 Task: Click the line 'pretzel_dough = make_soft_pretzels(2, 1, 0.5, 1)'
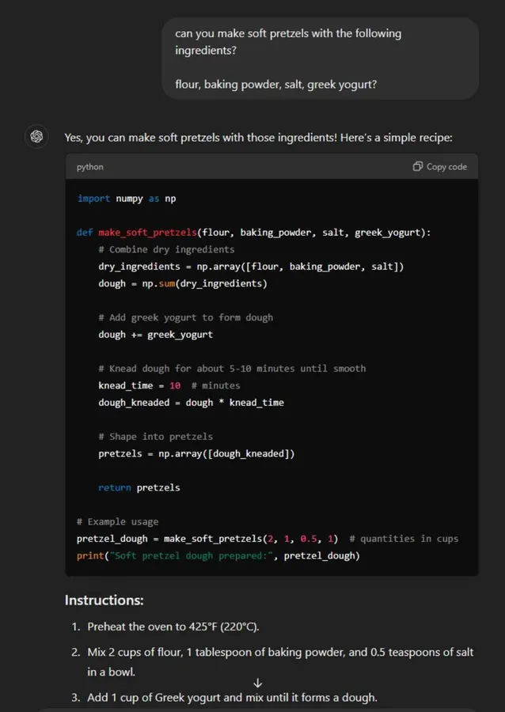pos(207,539)
